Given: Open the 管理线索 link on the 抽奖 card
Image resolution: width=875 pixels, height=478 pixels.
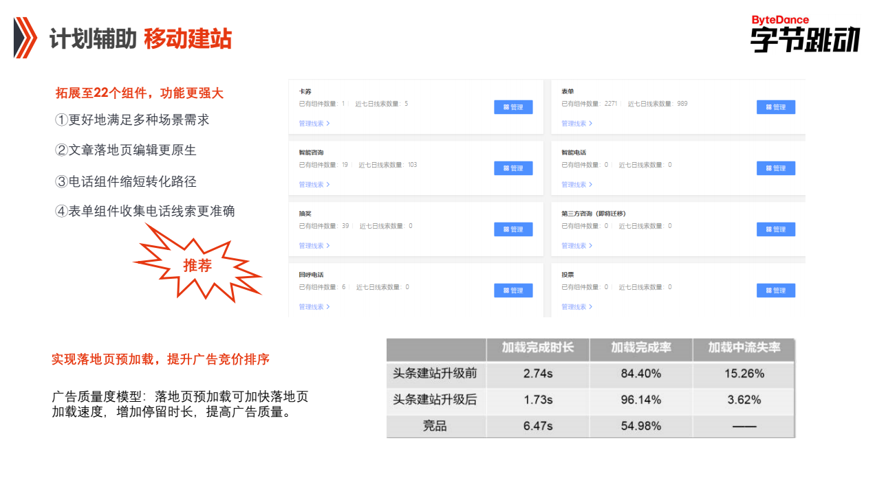Looking at the screenshot, I should point(311,245).
